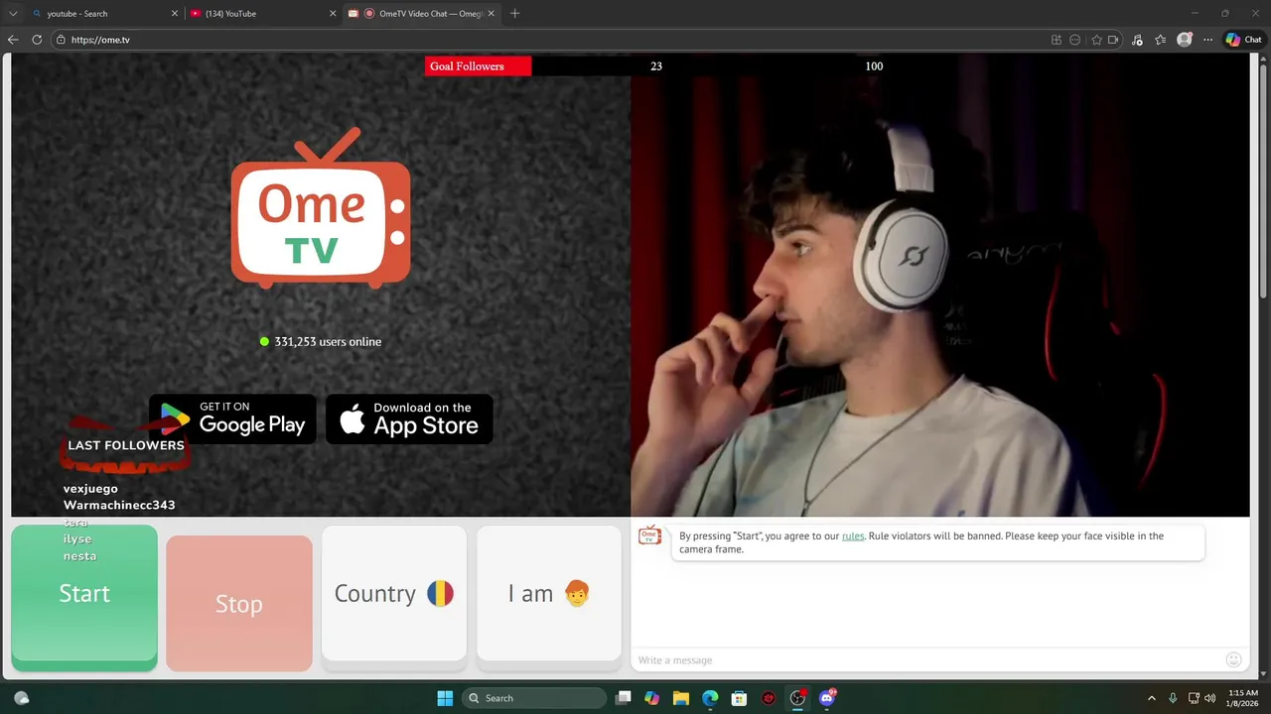The image size is (1271, 714).
Task: Click the Stop button
Action: (x=239, y=603)
